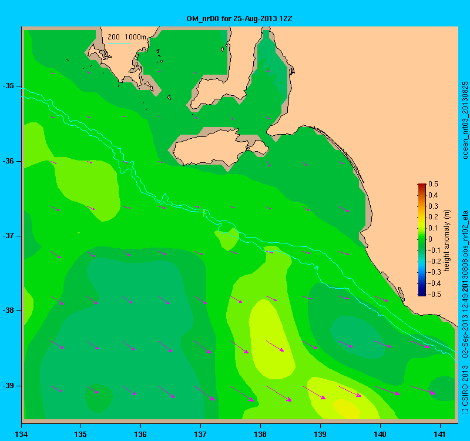Screen dimensions: 470x441
Task: Click the -0.1 colorbar tick label
Action: pos(434,250)
